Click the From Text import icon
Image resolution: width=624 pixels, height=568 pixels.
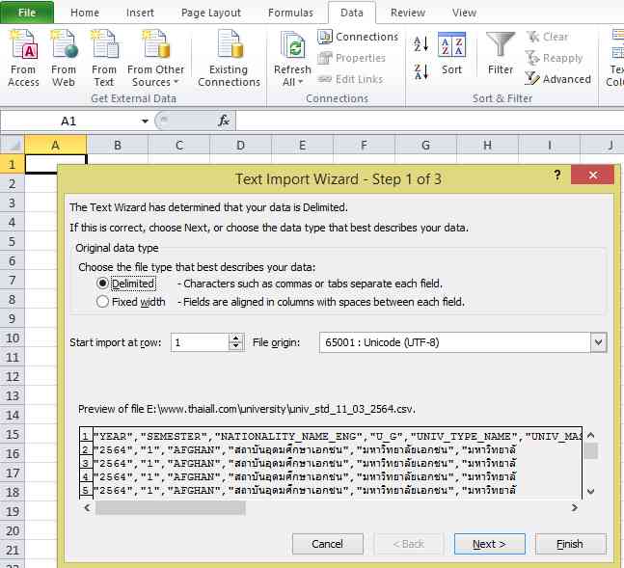(103, 46)
